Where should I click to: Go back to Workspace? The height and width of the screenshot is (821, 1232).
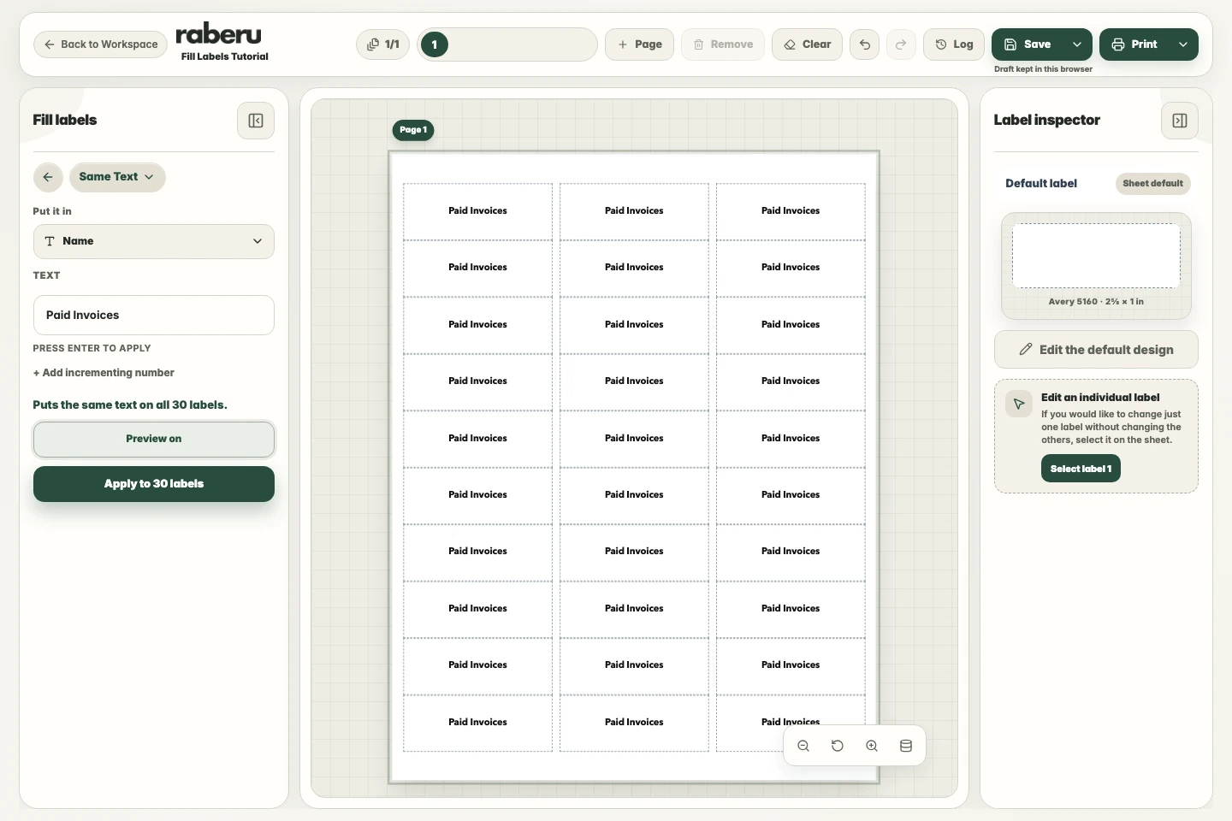100,44
